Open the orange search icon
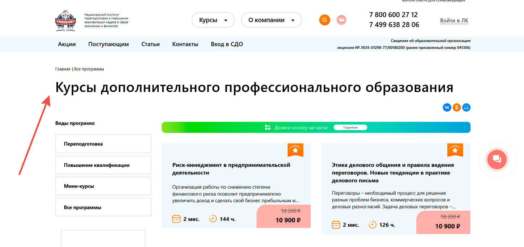Screen dimensions: 524x247 point(325,20)
